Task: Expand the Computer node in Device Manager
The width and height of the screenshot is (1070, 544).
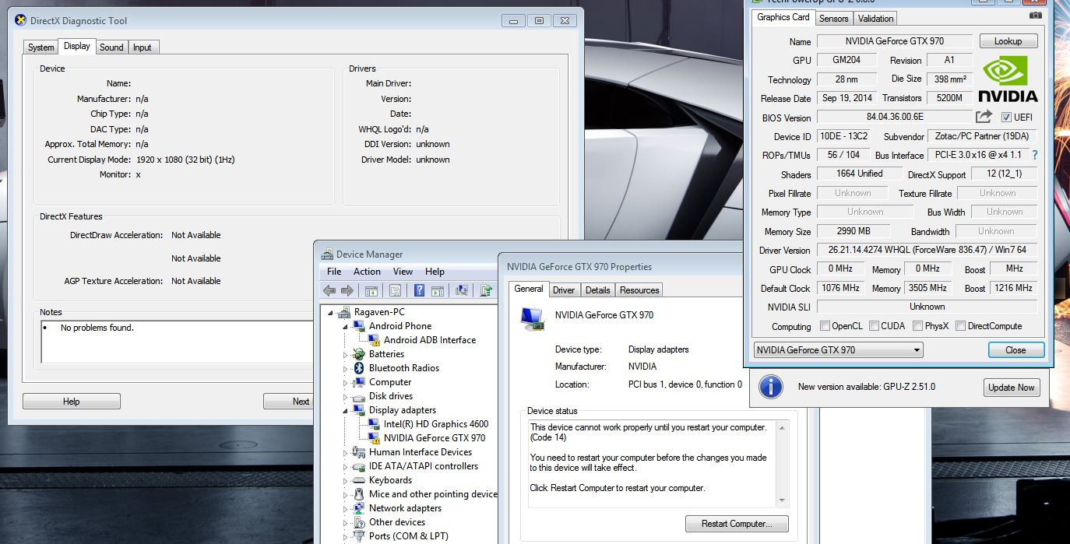Action: click(346, 382)
